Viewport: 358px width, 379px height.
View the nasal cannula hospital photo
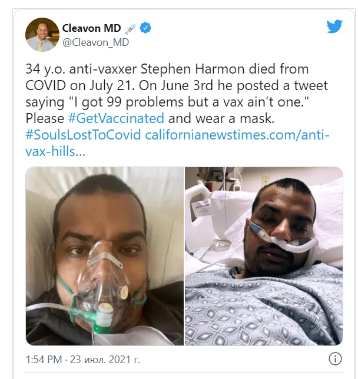(x=264, y=256)
